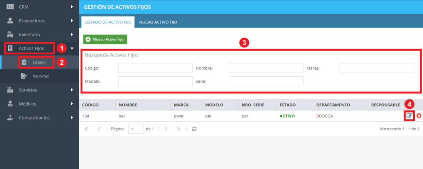The width and height of the screenshot is (423, 169).
Task: Click the page number input box
Action: [136, 129]
